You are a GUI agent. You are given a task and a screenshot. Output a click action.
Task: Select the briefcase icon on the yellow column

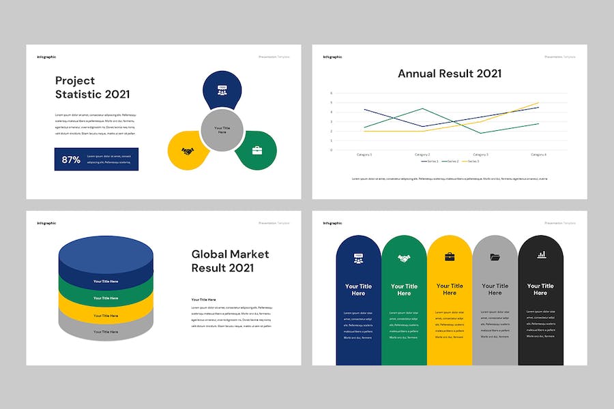[450, 257]
